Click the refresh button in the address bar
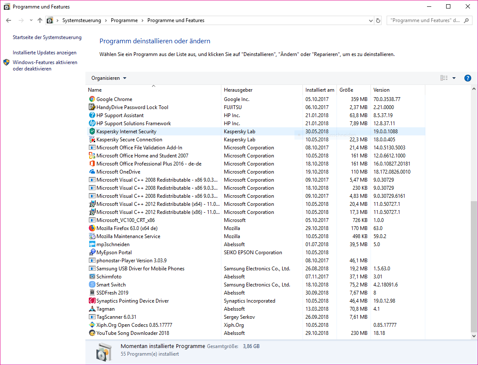Image resolution: width=478 pixels, height=365 pixels. tap(378, 20)
